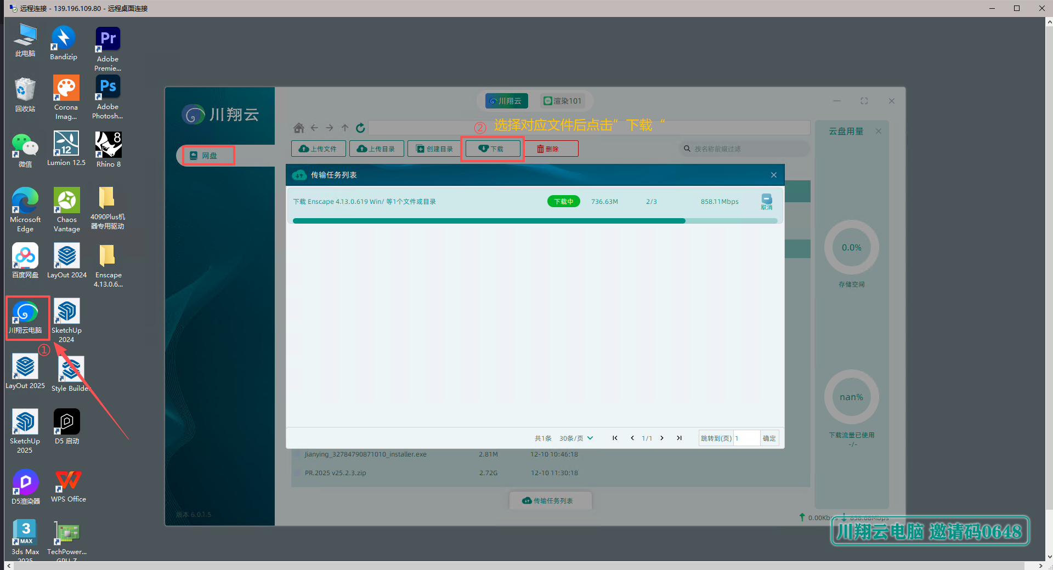Click the 下载中 status badge
The height and width of the screenshot is (570, 1053).
coord(563,202)
